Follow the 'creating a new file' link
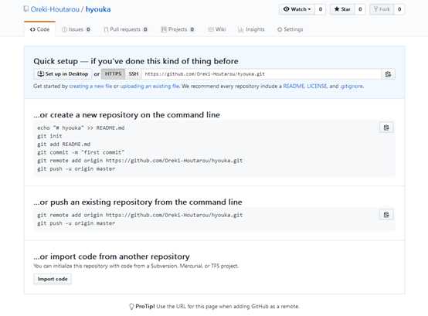The width and height of the screenshot is (428, 316). [90, 87]
